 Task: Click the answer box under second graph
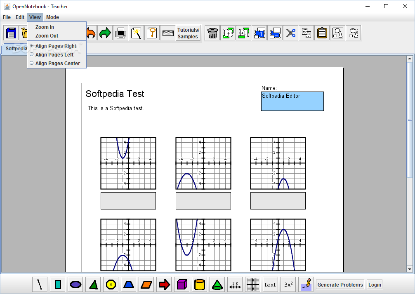tap(203, 200)
